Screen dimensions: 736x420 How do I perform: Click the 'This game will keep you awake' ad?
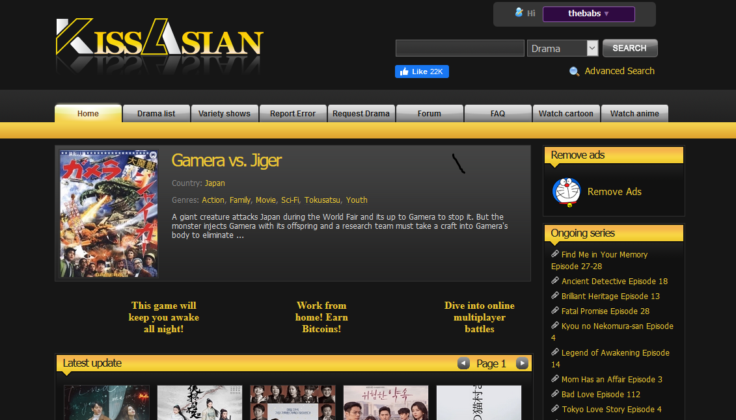pos(164,317)
